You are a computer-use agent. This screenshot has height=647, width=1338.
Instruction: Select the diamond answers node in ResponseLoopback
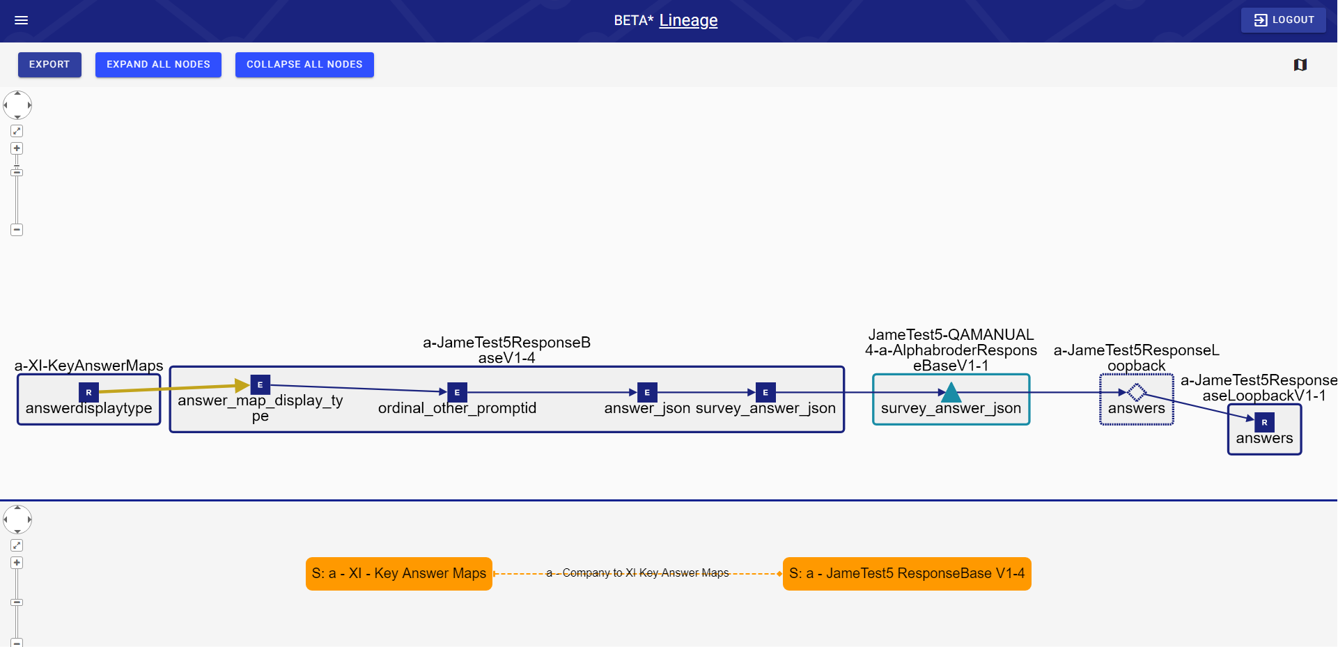click(1137, 393)
